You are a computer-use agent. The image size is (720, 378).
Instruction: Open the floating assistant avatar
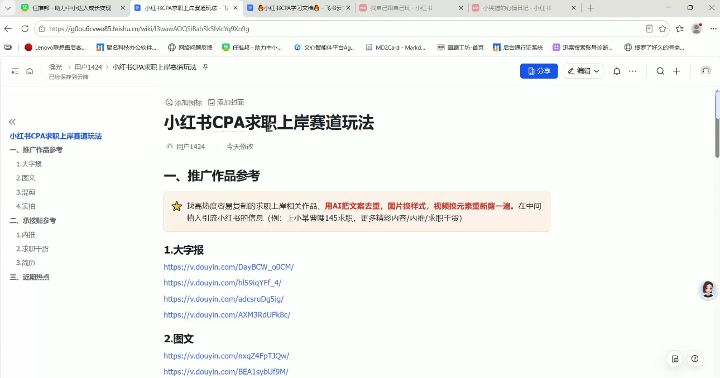pos(708,289)
